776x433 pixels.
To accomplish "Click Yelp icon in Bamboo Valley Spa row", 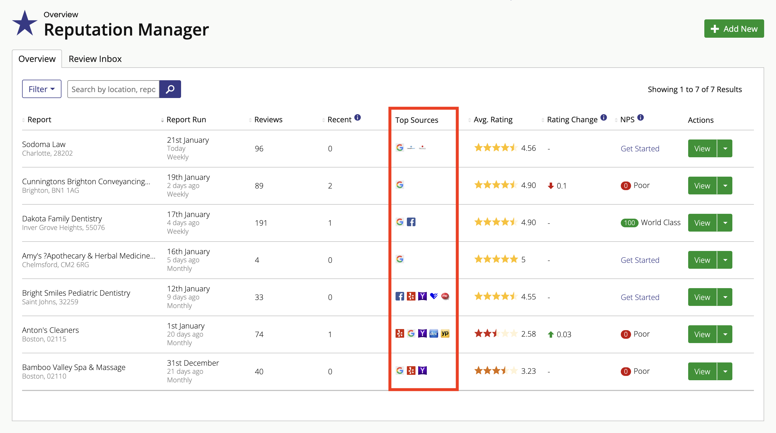I will [x=411, y=370].
